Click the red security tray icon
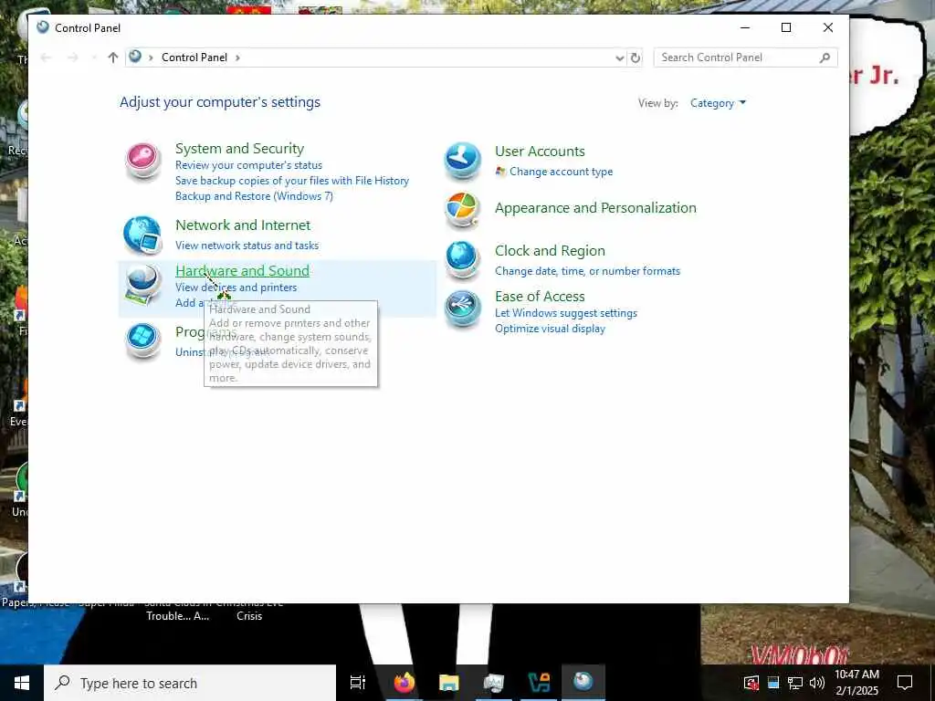This screenshot has height=701, width=935. pos(751,683)
